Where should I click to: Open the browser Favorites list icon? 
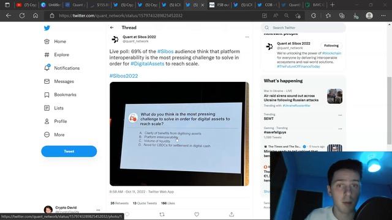328,16
